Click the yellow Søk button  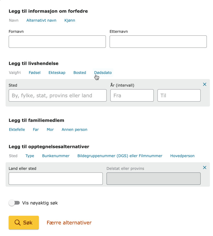coord(24,222)
